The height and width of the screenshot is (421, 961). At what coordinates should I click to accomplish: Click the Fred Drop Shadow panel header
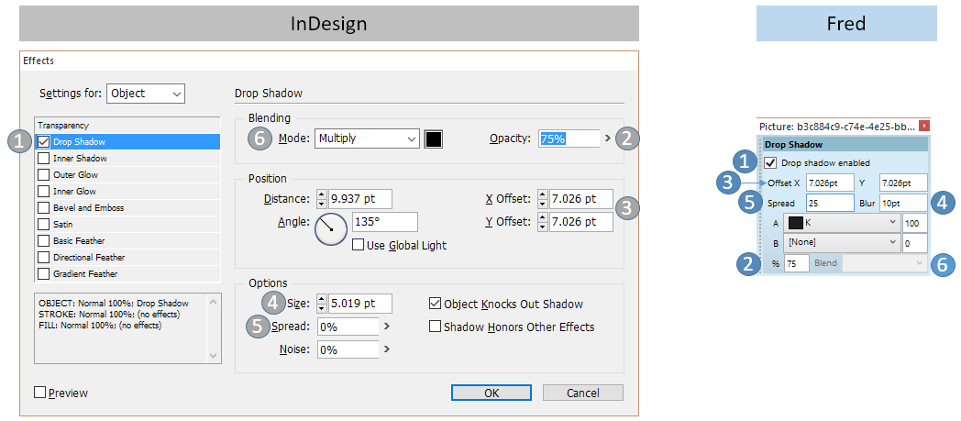845,145
